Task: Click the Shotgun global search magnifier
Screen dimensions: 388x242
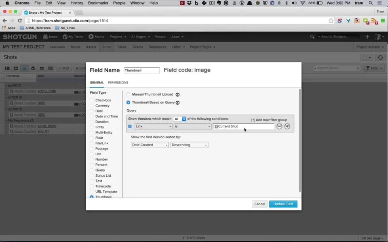Action: pos(312,37)
